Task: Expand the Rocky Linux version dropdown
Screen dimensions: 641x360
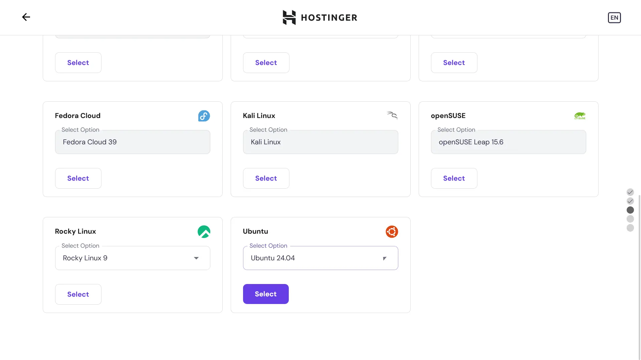Action: click(196, 258)
